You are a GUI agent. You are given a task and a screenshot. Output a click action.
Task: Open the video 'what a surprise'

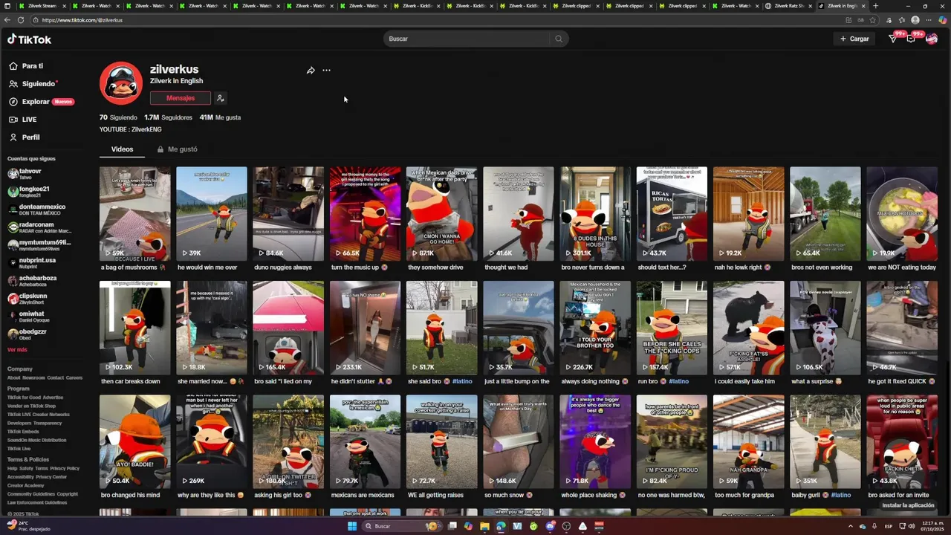point(825,328)
